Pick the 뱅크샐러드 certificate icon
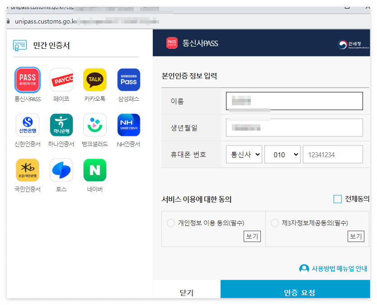377x305 pixels. coord(95,125)
